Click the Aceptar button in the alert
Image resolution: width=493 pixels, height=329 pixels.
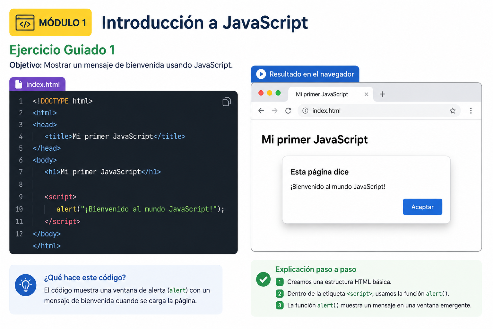click(422, 207)
